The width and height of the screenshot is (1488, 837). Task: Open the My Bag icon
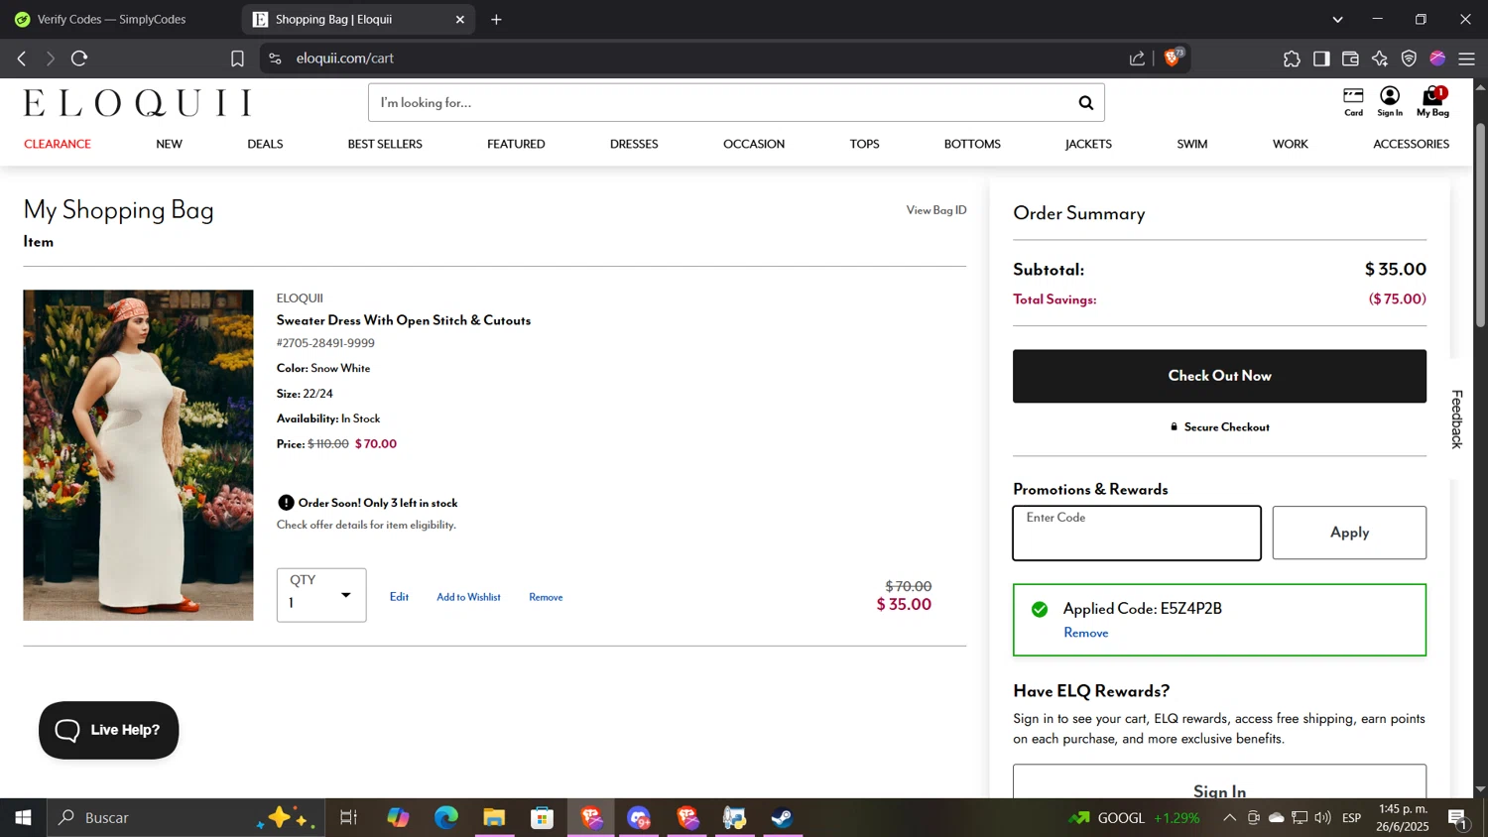pos(1432,101)
